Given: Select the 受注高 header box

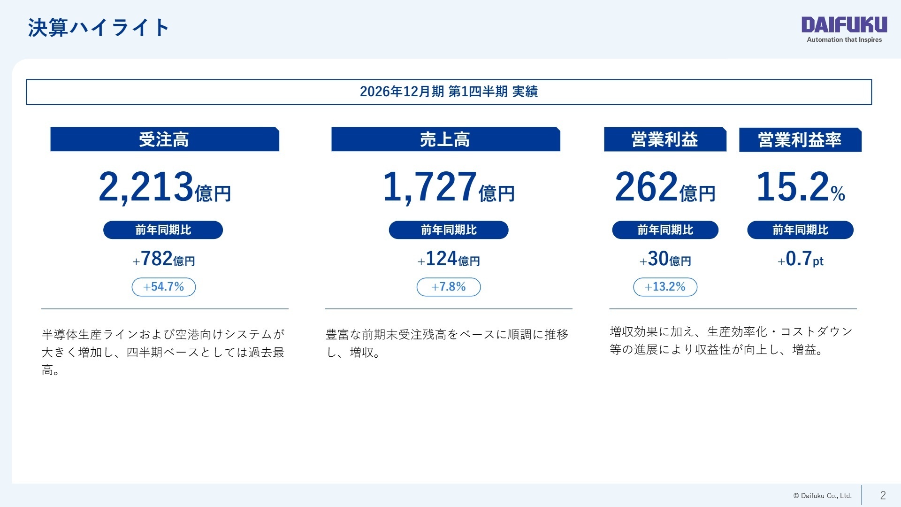Looking at the screenshot, I should click(x=165, y=139).
